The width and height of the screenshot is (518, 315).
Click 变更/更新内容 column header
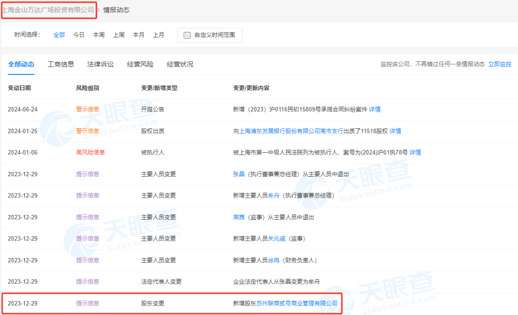pyautogui.click(x=251, y=88)
